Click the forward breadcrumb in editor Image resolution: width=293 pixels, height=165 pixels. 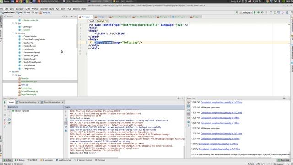[102, 21]
